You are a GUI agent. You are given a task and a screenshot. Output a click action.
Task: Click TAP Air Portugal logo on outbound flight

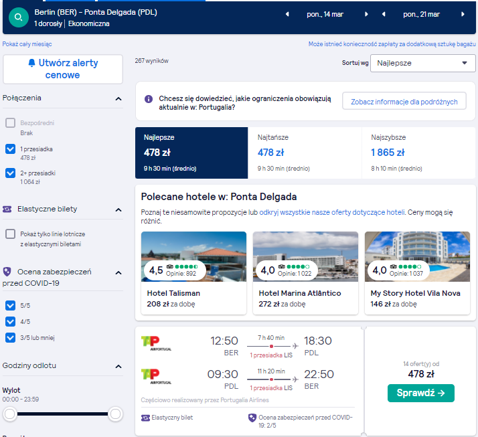(156, 343)
